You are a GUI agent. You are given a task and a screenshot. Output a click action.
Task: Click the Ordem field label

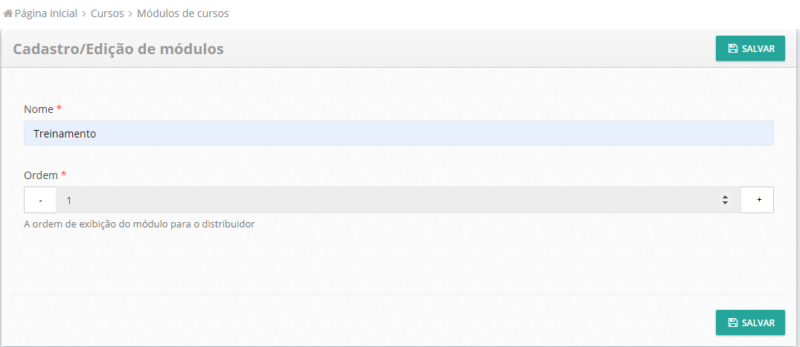(x=41, y=175)
